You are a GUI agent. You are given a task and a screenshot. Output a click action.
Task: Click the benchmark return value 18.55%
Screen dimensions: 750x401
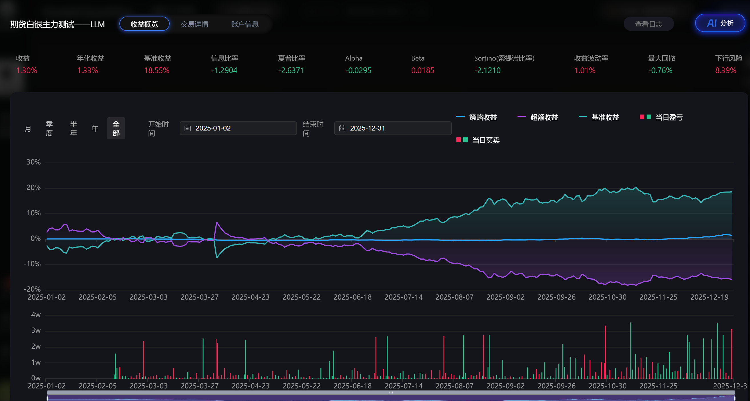coord(157,71)
